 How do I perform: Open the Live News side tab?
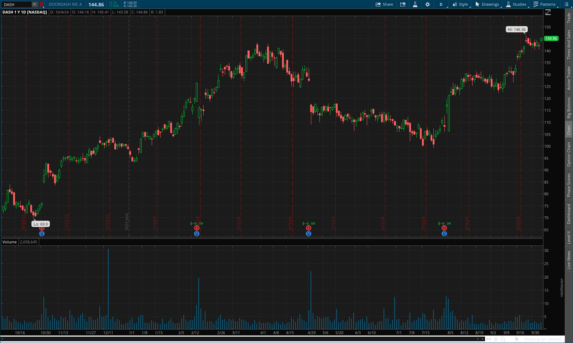point(569,260)
